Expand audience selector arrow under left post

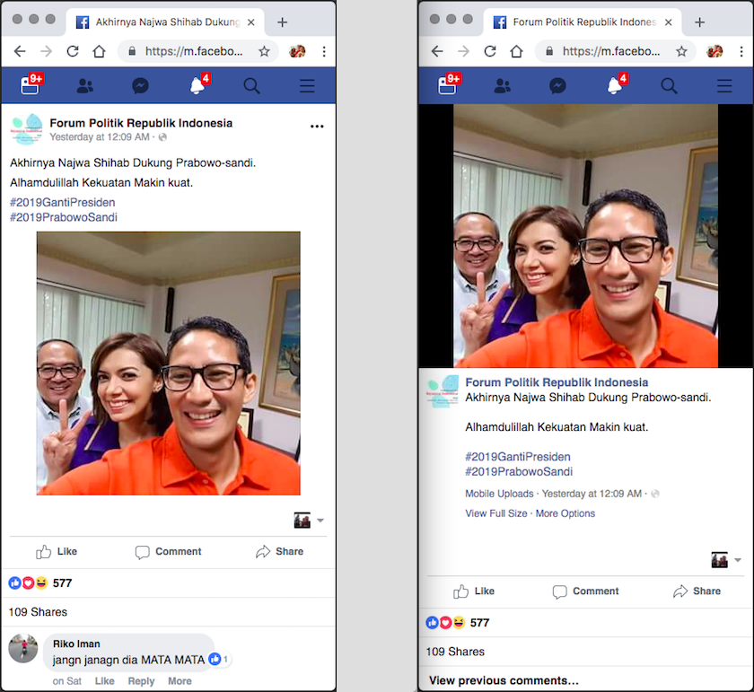point(320,521)
